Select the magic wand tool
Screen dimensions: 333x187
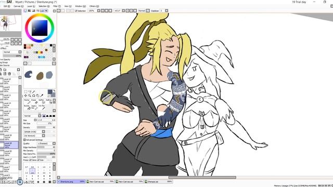tap(34, 91)
